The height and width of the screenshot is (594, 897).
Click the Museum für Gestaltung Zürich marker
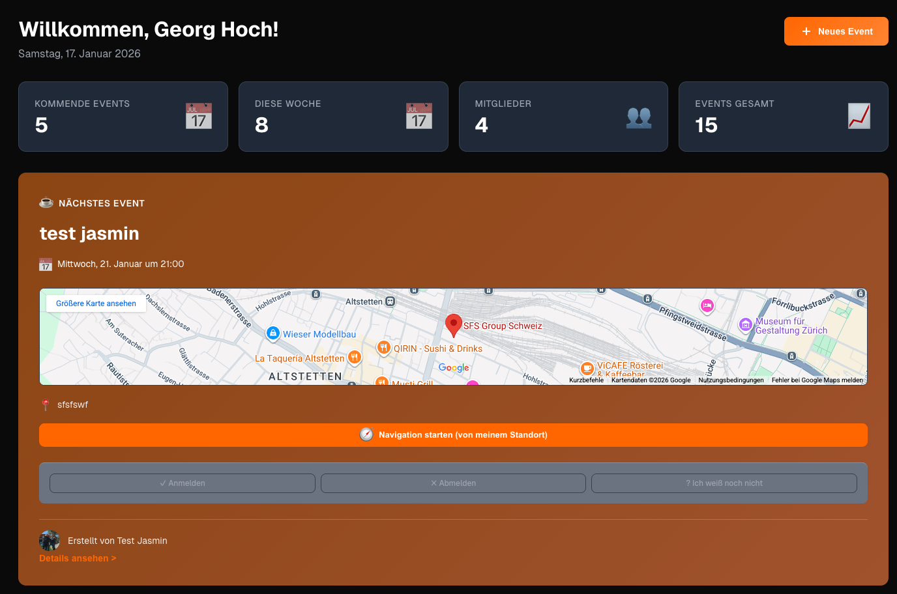click(745, 324)
